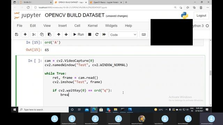The width and height of the screenshot is (223, 125).
Task: Select the output value 65
Action: 47,50
